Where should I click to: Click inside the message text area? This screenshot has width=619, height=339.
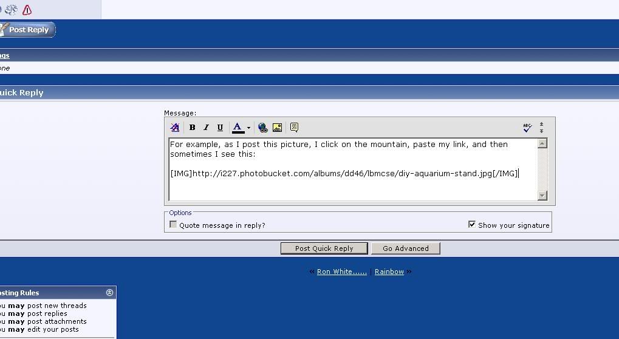[353, 169]
